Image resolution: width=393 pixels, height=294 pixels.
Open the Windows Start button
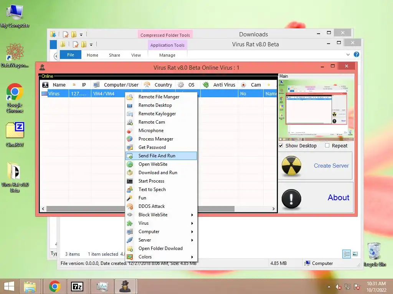point(9,286)
